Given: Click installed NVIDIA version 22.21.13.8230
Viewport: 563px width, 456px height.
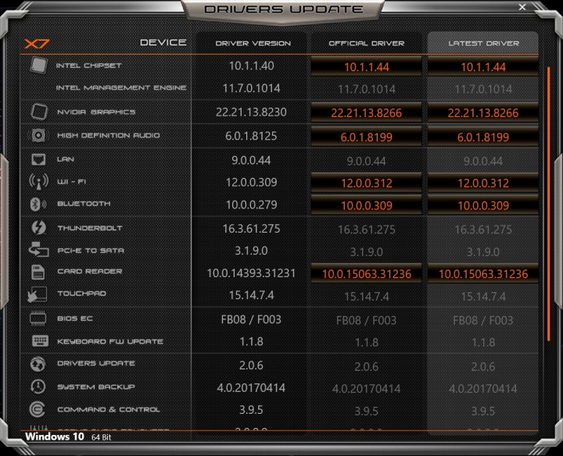Looking at the screenshot, I should pyautogui.click(x=251, y=112).
